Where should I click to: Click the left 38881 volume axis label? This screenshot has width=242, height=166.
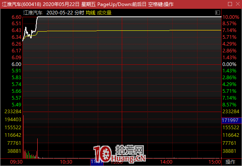pyautogui.click(x=14, y=151)
